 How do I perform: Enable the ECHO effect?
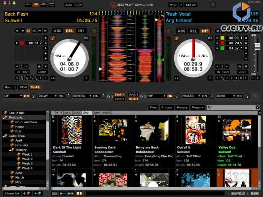pos(239,96)
